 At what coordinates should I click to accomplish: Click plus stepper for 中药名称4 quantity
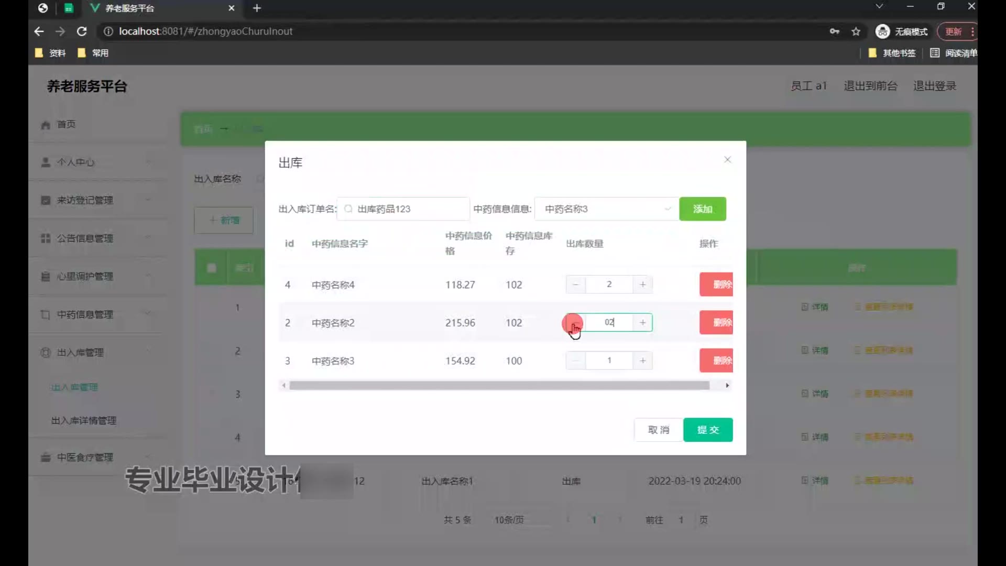(642, 285)
